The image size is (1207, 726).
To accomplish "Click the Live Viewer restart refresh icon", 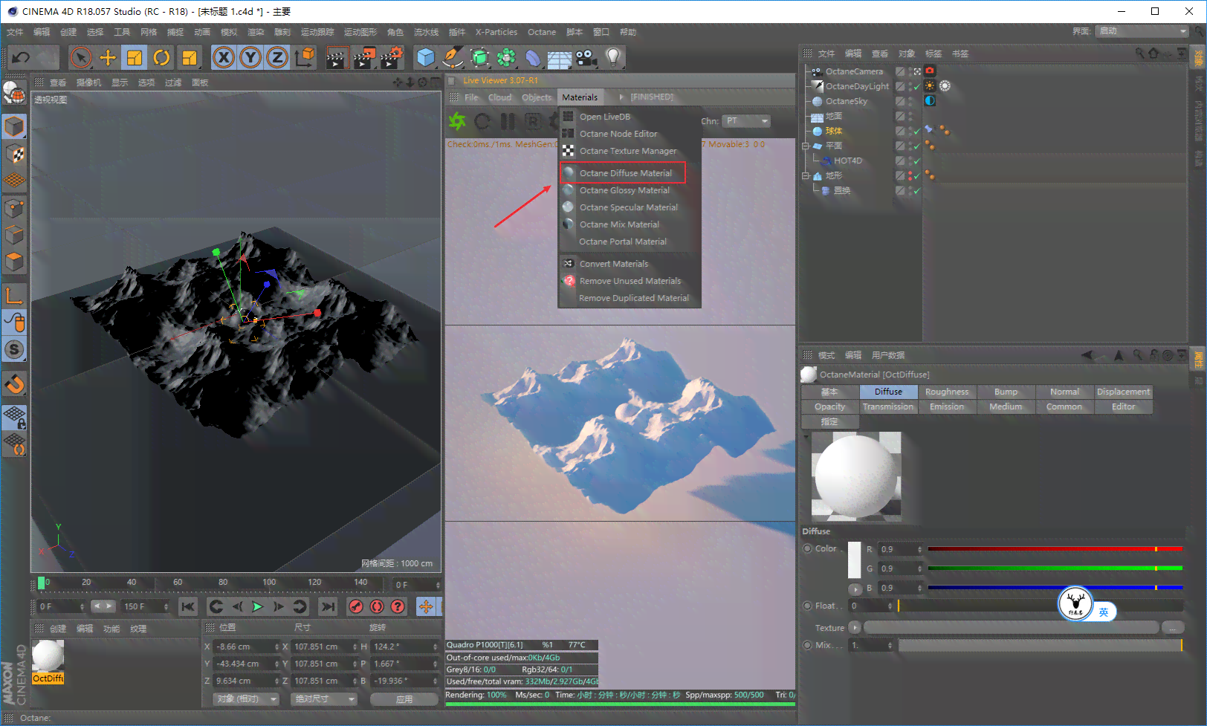I will point(482,120).
